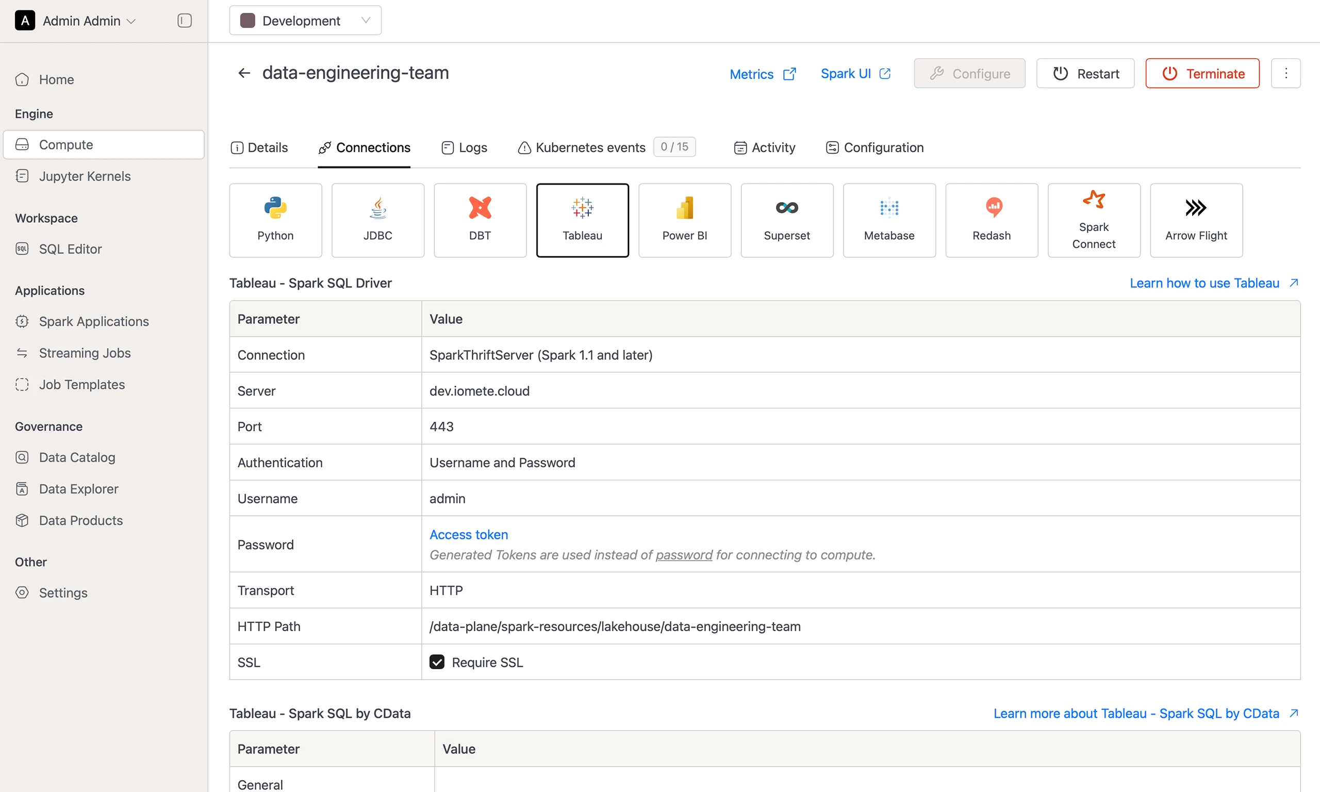Select the Spark Connect connection card
The width and height of the screenshot is (1320, 792).
tap(1094, 220)
